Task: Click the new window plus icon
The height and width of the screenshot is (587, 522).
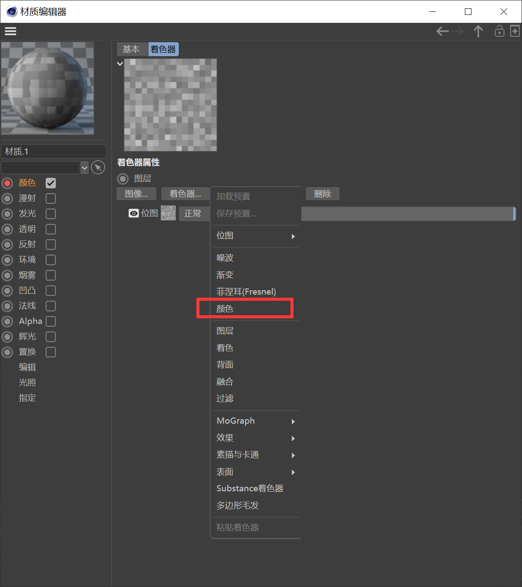Action: [x=515, y=31]
